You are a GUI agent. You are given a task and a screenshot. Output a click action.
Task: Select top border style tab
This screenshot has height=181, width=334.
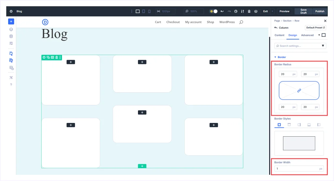(289, 125)
